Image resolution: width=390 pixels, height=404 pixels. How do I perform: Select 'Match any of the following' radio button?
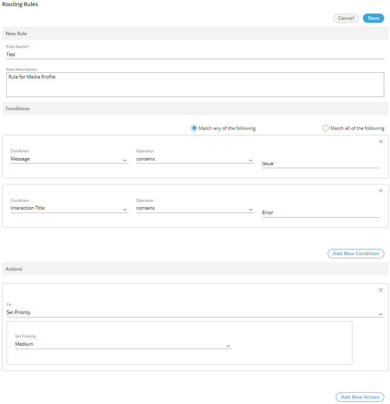click(x=194, y=128)
